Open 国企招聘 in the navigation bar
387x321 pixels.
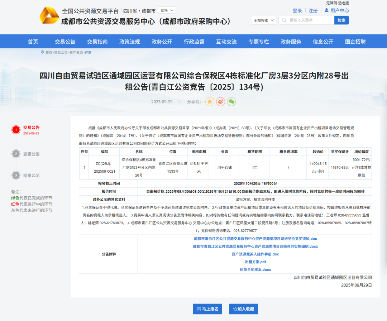point(355,42)
